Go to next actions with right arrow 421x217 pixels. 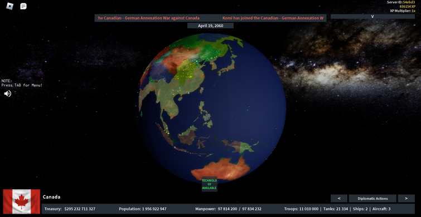[407, 199]
